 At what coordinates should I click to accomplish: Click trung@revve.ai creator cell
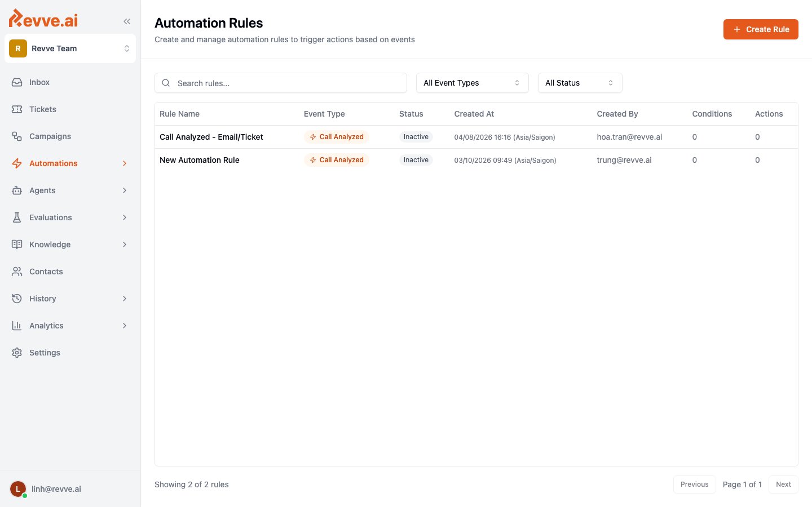point(624,160)
